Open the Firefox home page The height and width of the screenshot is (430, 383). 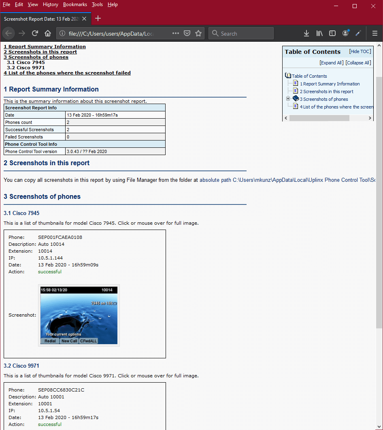pos(48,34)
